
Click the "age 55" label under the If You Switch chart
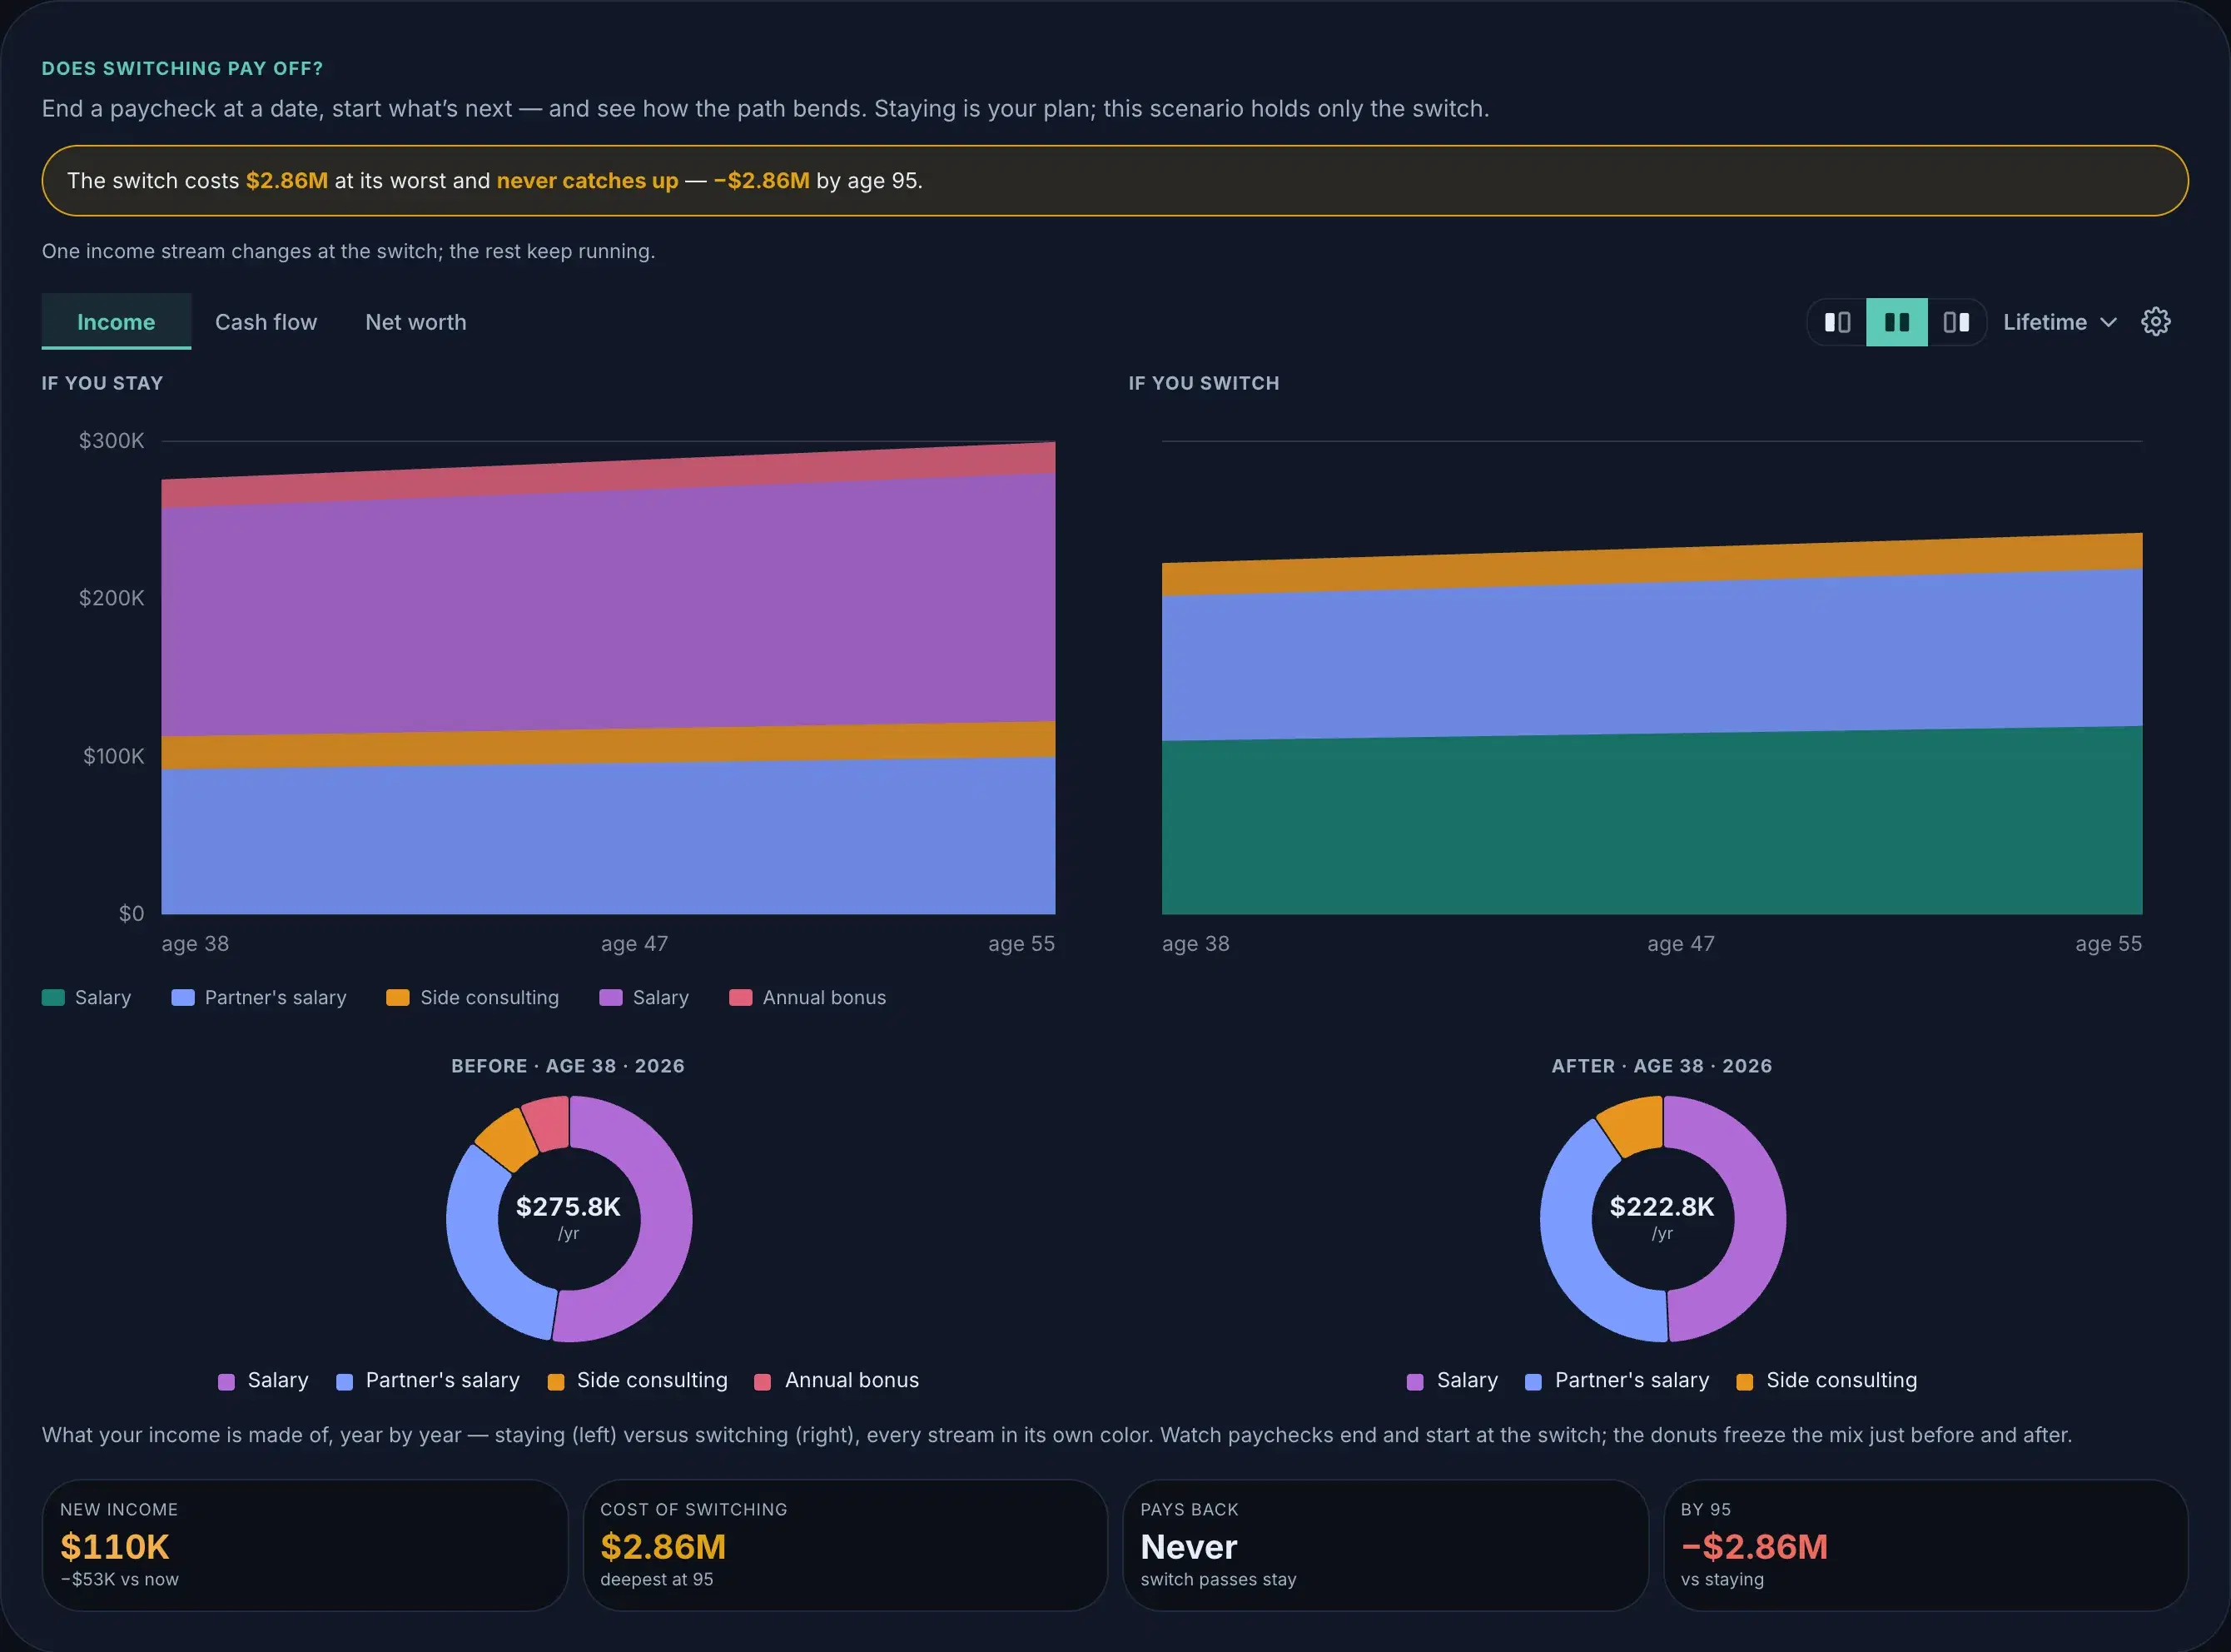click(2108, 943)
